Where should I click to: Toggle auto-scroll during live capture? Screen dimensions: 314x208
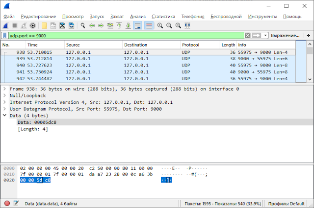(137, 25)
